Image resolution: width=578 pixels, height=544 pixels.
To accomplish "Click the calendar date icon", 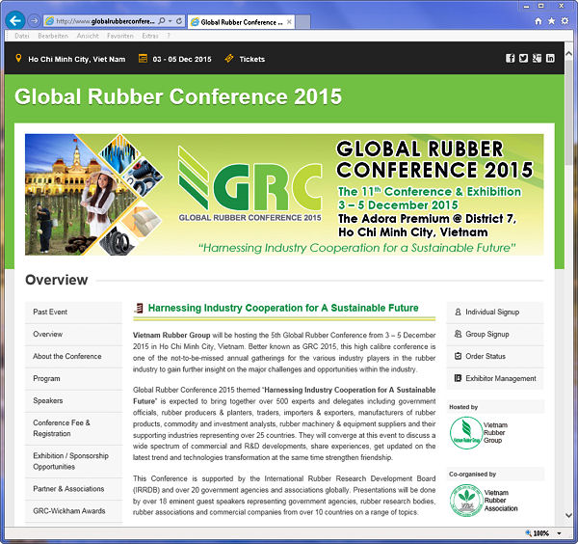I will 143,58.
